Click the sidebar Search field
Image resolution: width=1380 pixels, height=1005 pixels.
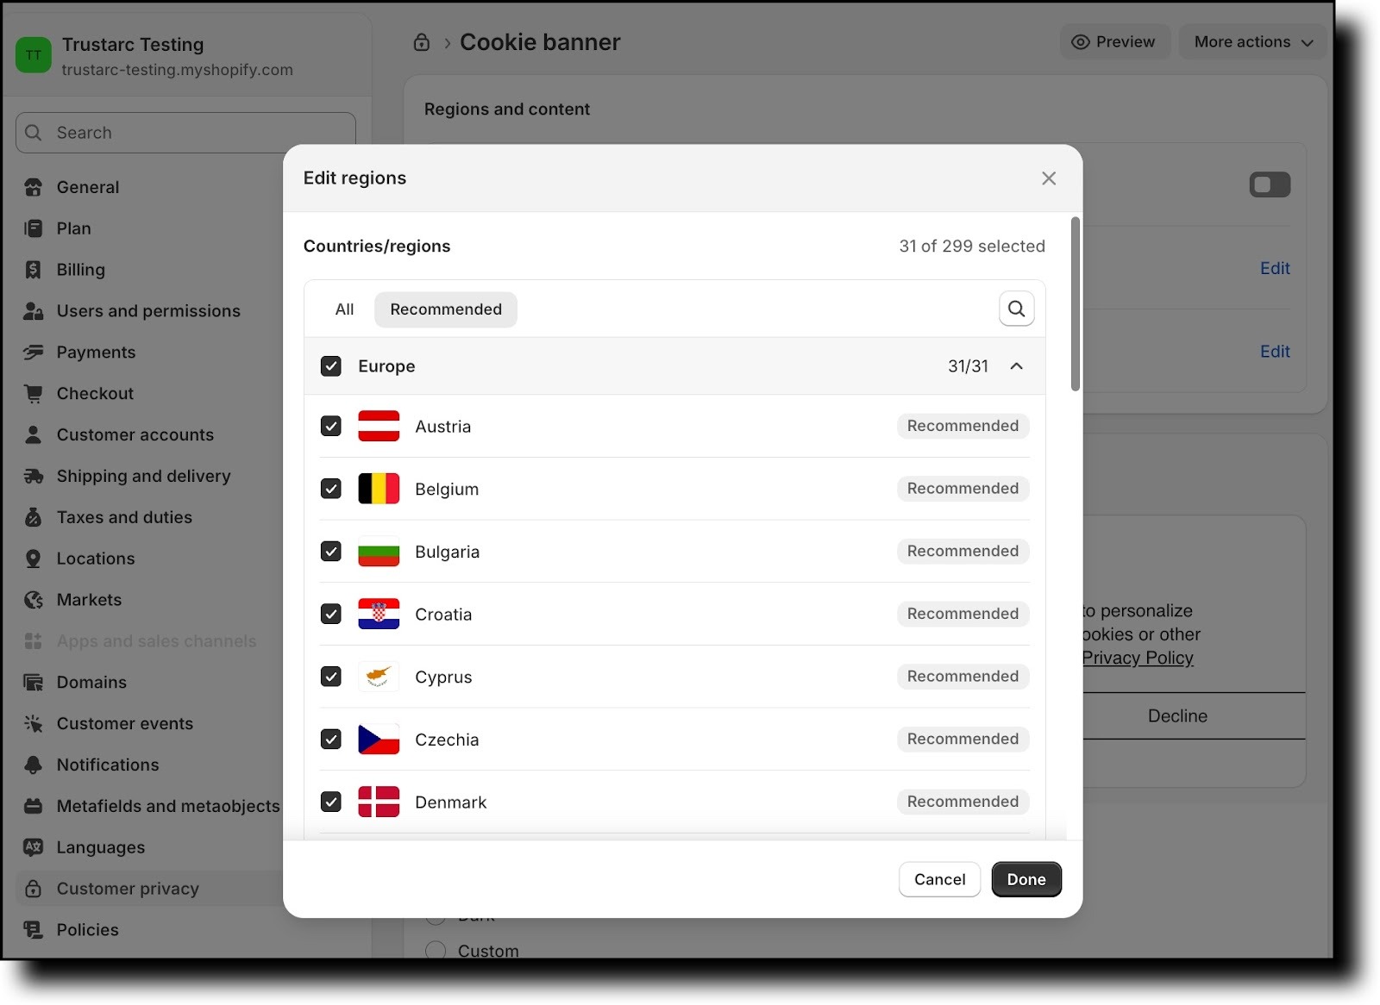pyautogui.click(x=185, y=133)
